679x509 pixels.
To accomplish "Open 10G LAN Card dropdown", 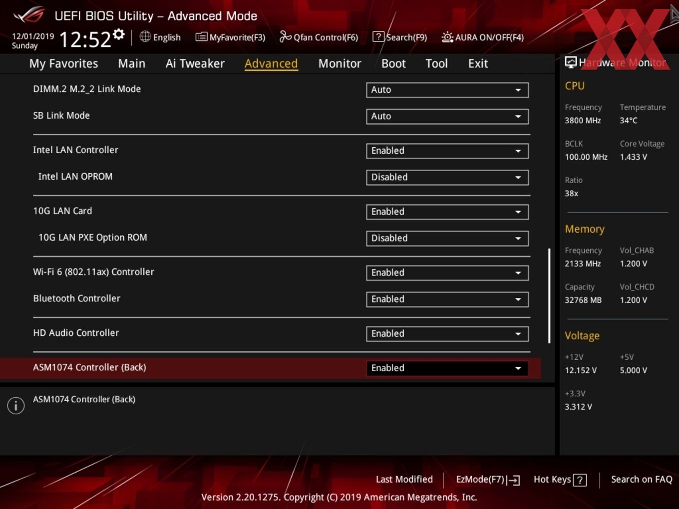I will pyautogui.click(x=447, y=212).
